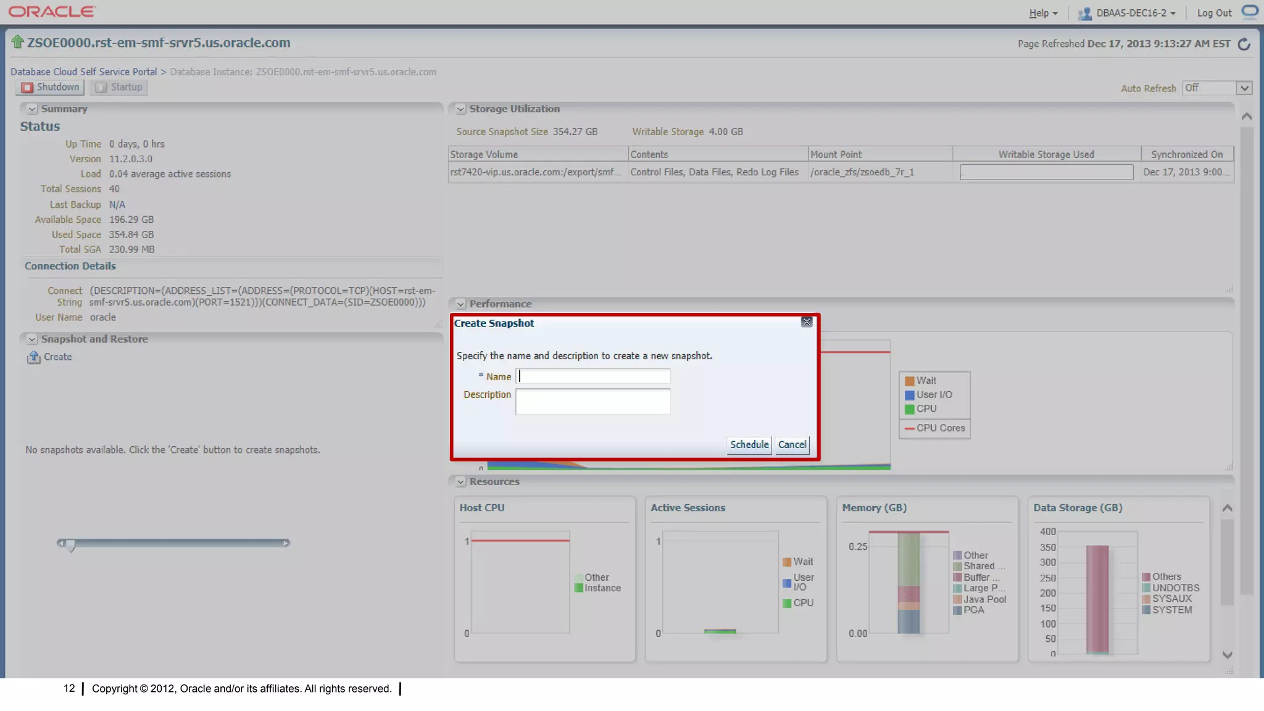Click the Resources scrollbar up arrow
Viewport: 1264px width, 711px height.
[1228, 508]
